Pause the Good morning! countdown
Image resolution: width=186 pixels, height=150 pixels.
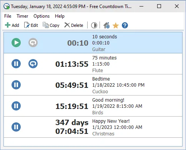click(x=16, y=106)
